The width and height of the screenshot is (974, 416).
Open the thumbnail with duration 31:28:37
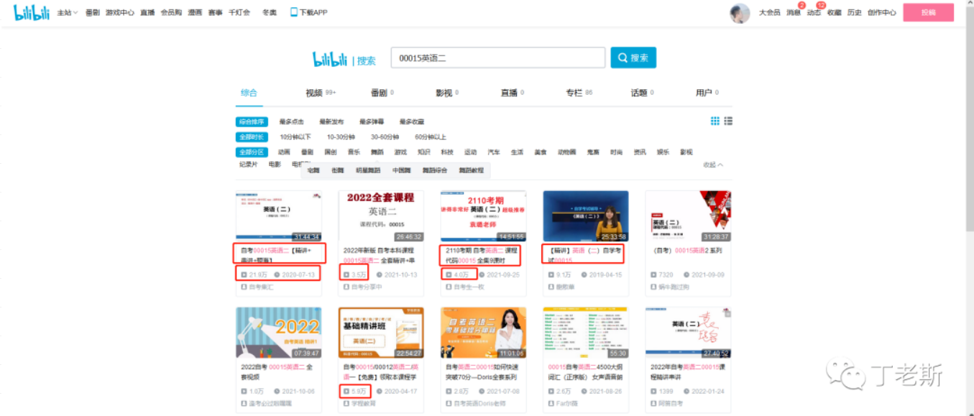(688, 216)
